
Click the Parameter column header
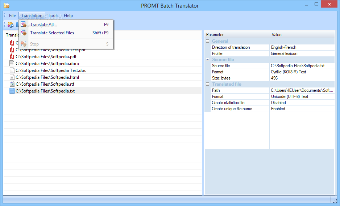pos(237,35)
